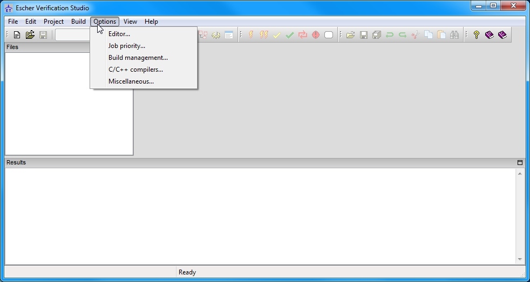Click the scissors cut icon
Viewport: 530px width, 282px height.
coord(415,35)
